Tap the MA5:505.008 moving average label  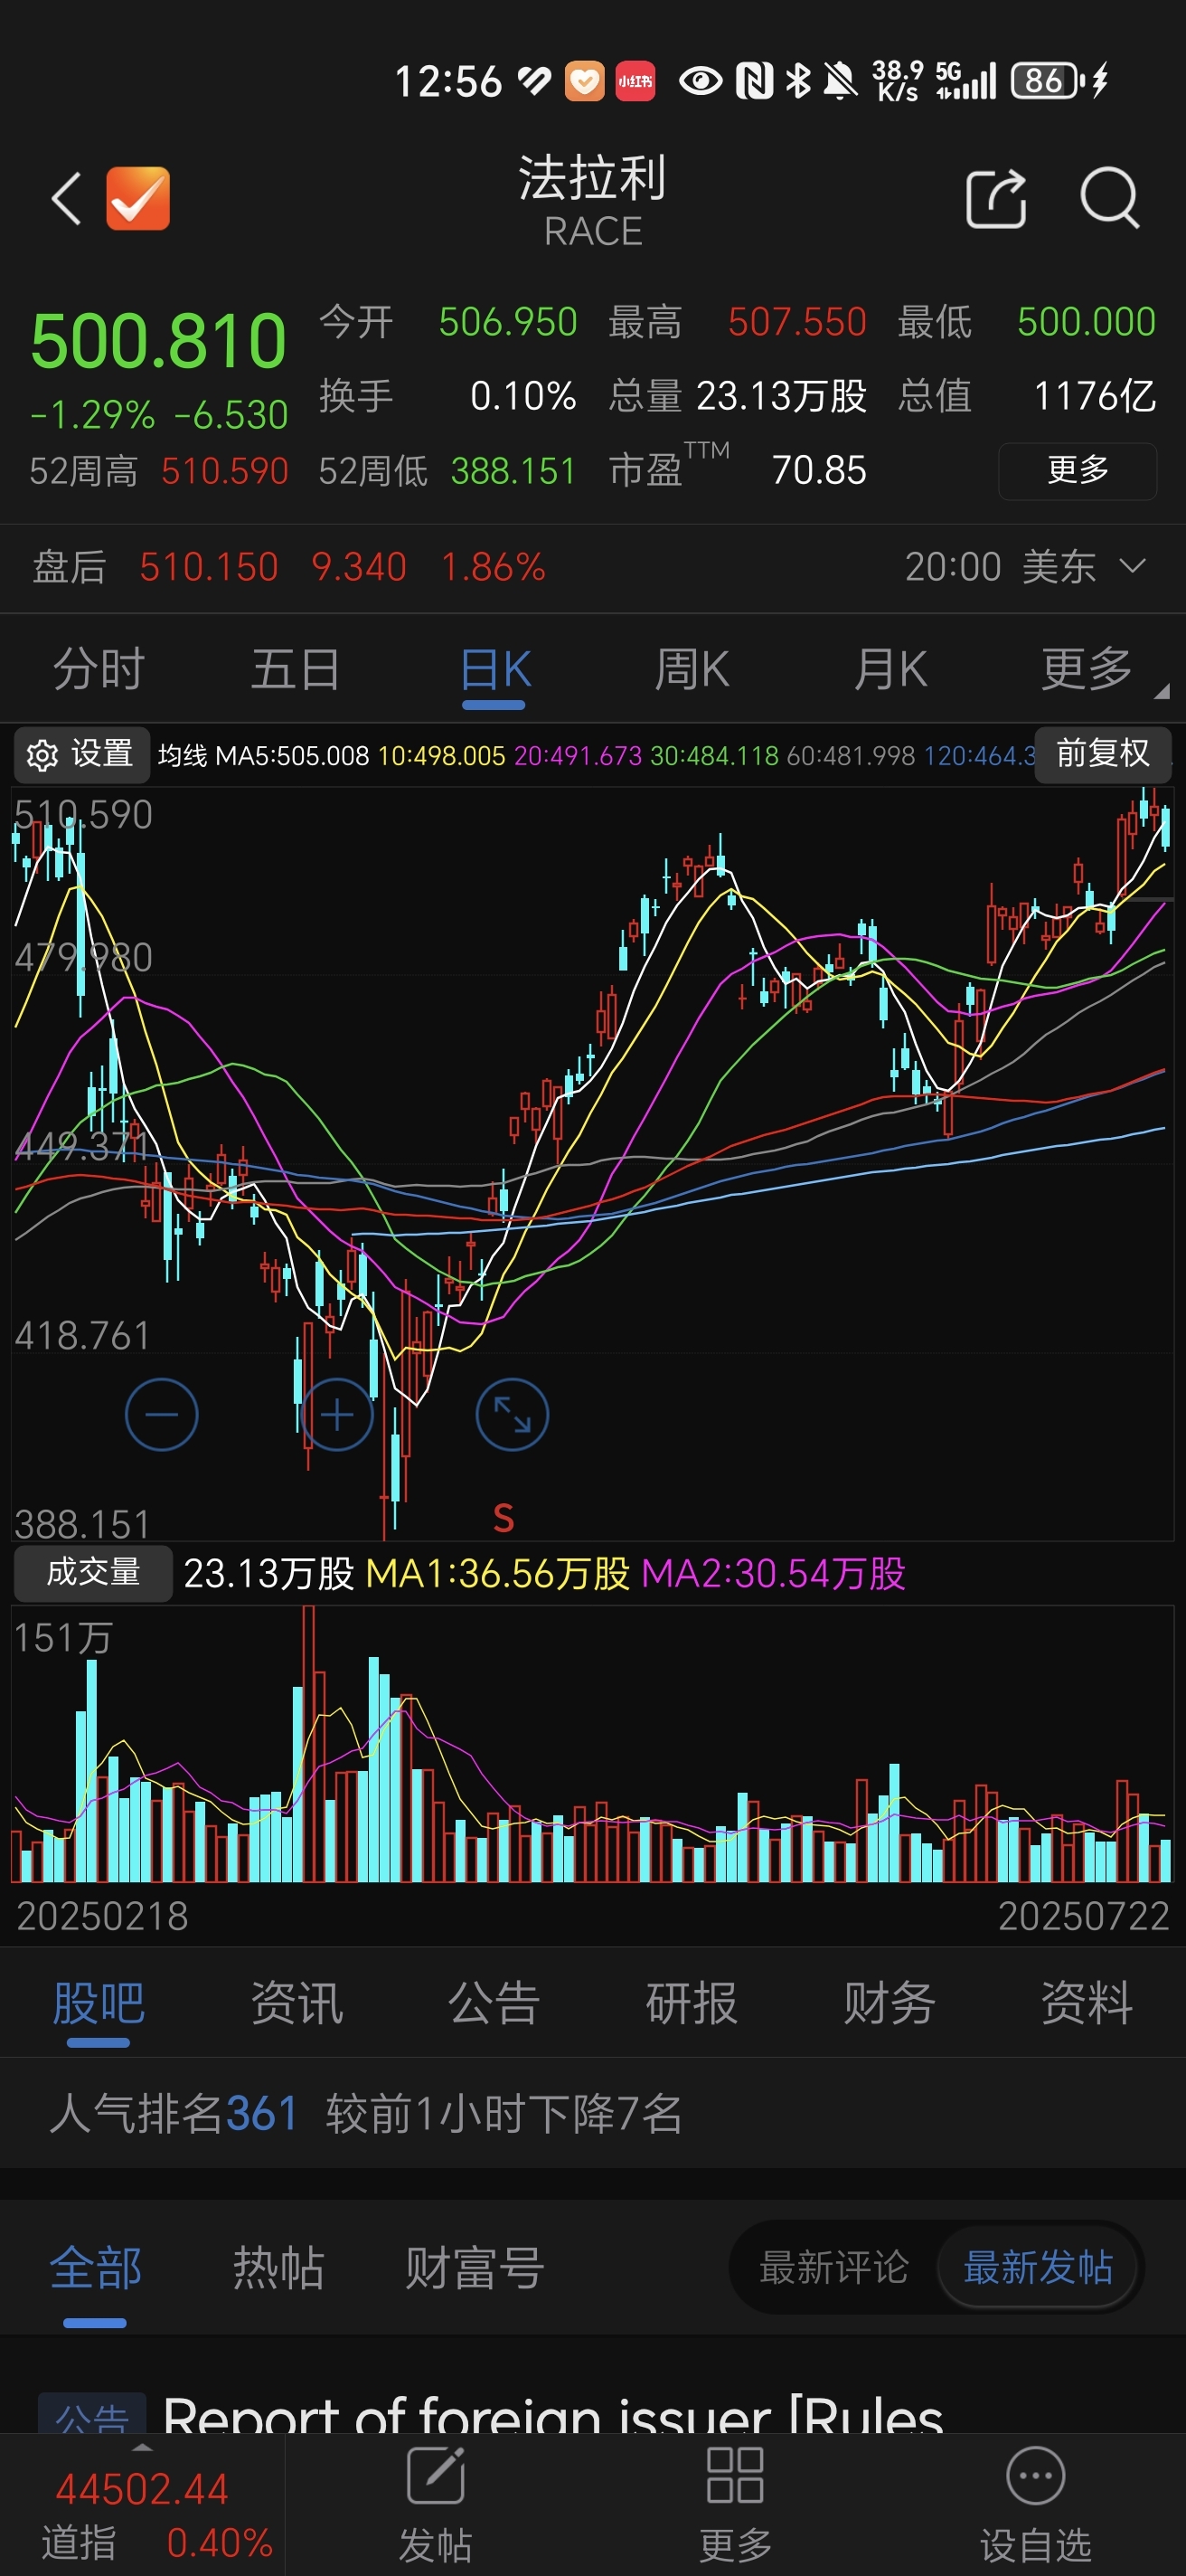[x=292, y=756]
